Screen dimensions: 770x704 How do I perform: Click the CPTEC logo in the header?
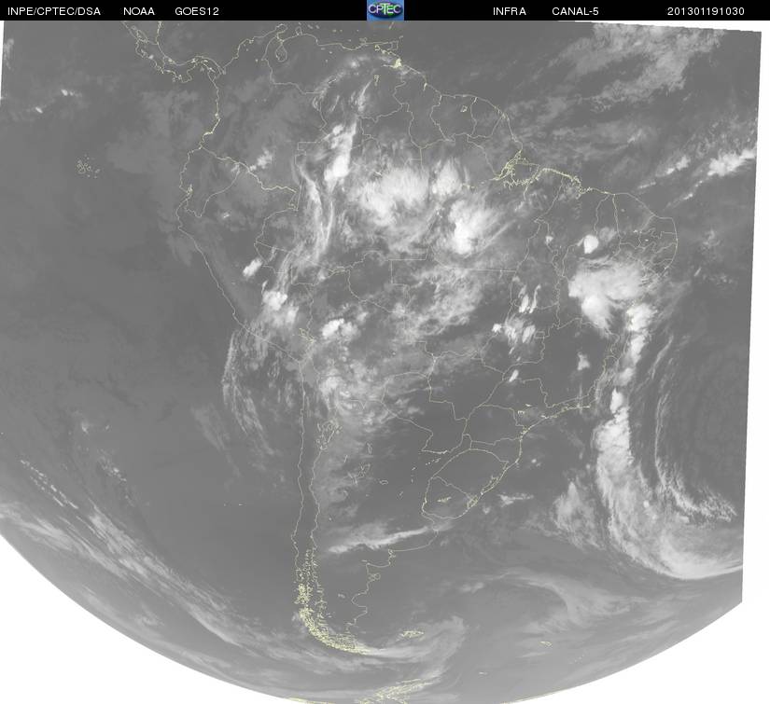(385, 10)
